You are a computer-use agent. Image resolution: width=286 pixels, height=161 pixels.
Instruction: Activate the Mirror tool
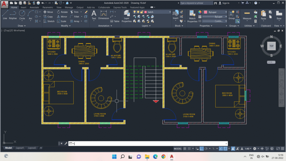(62, 16)
